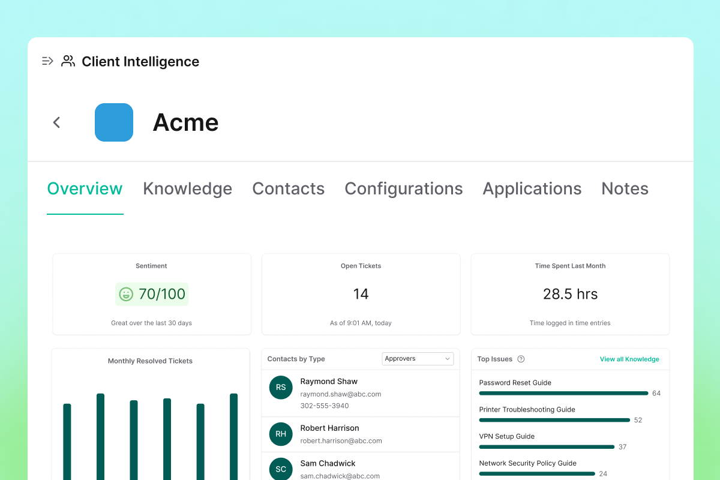The height and width of the screenshot is (480, 720).
Task: Click the RS avatar for Raymond Shaw
Action: [x=281, y=388]
